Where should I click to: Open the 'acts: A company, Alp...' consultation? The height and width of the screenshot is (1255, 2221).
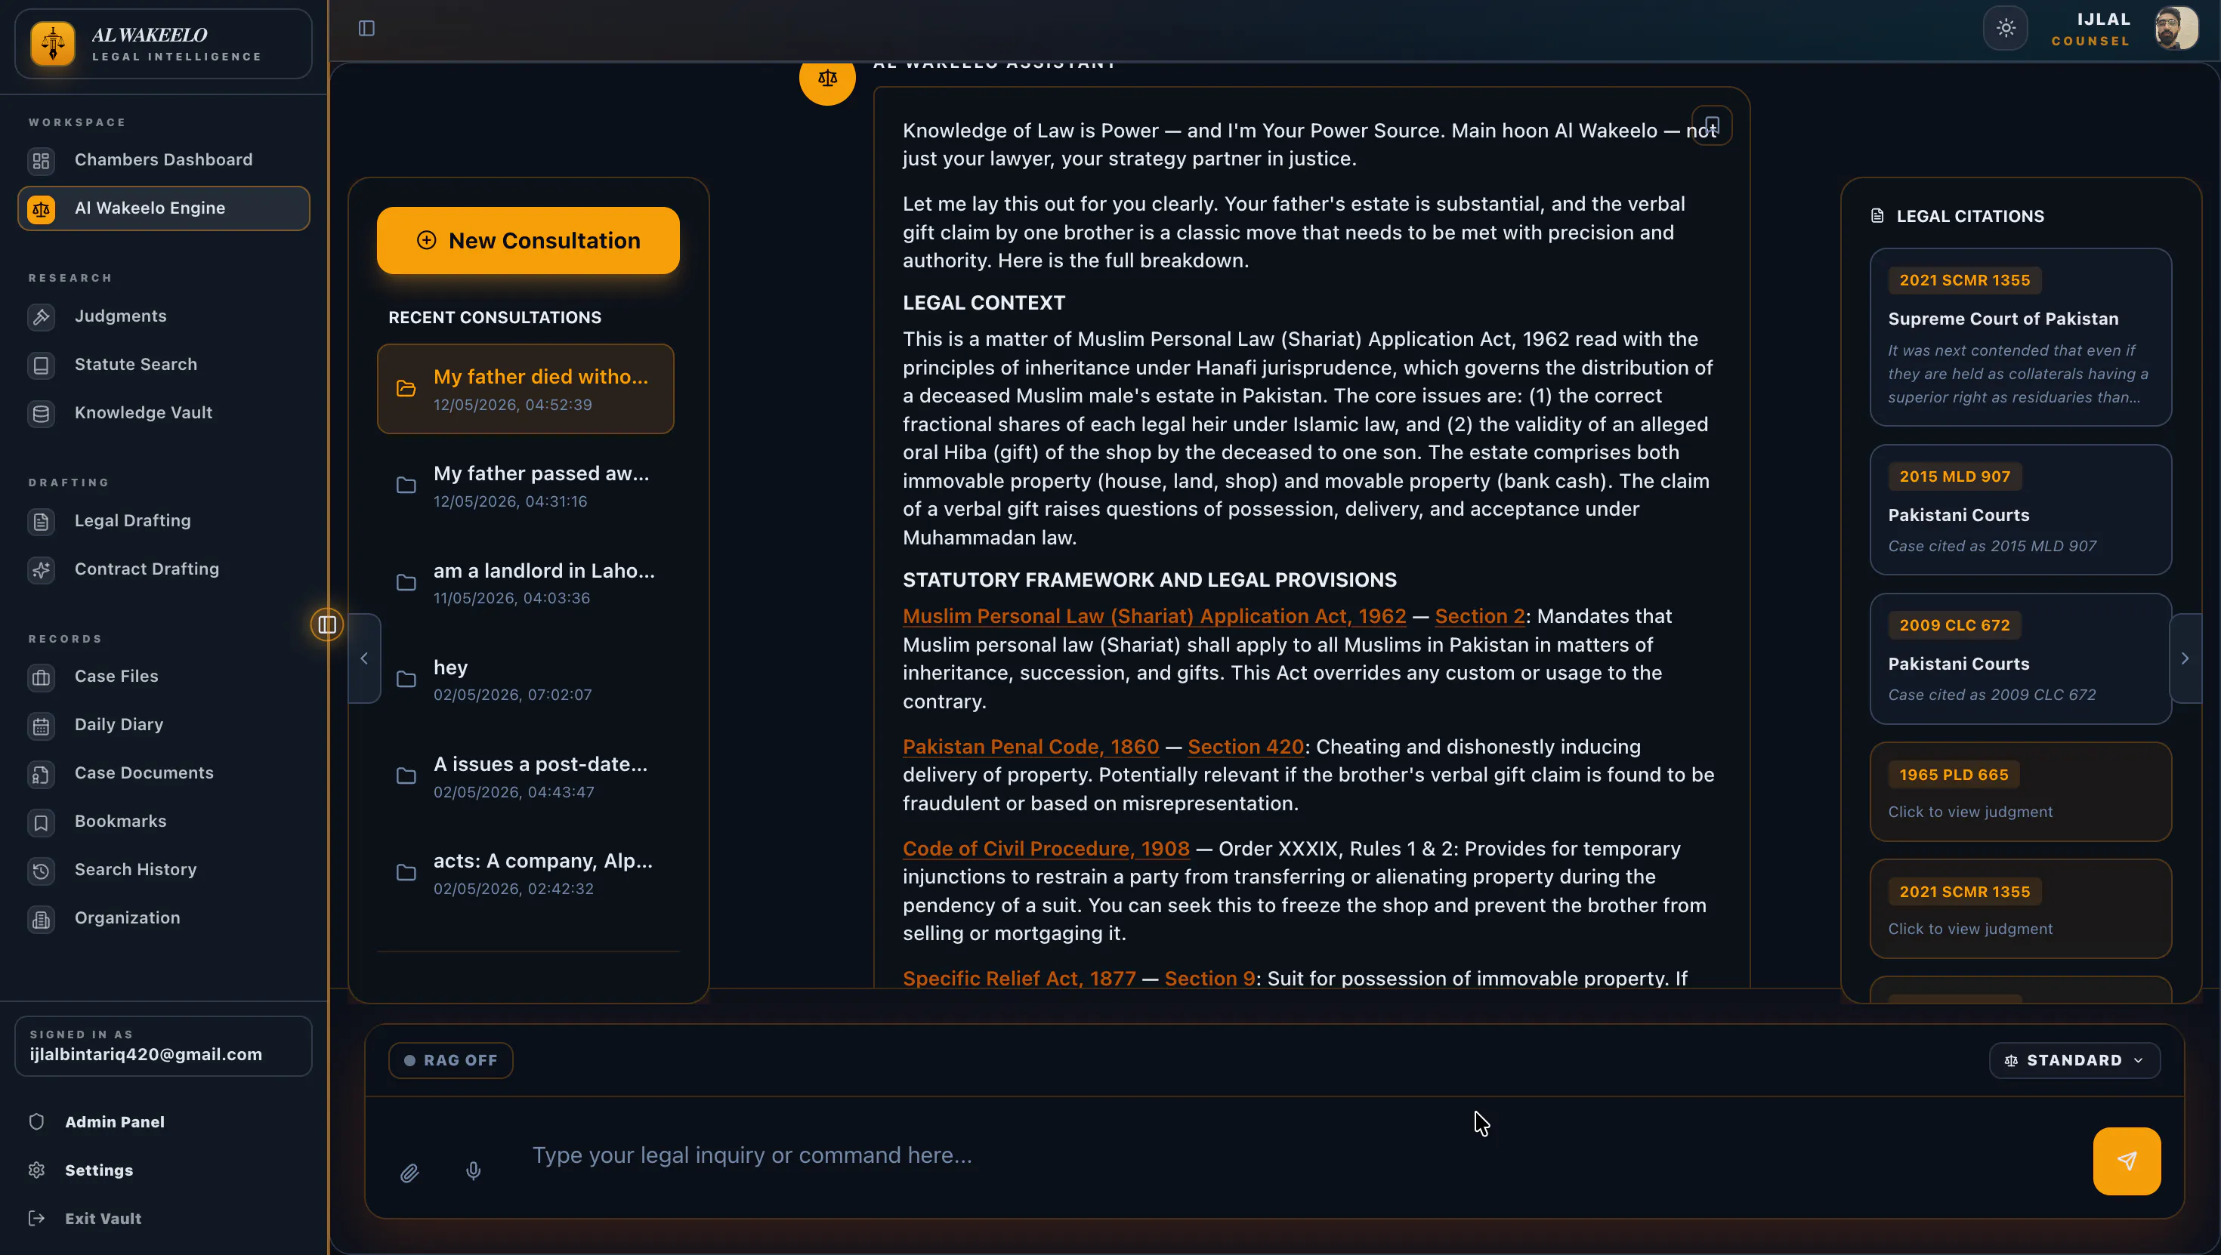click(525, 873)
